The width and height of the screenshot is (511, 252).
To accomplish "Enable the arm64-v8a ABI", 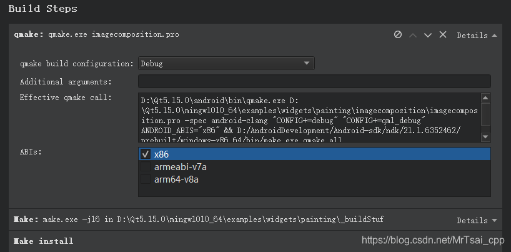I will point(145,179).
